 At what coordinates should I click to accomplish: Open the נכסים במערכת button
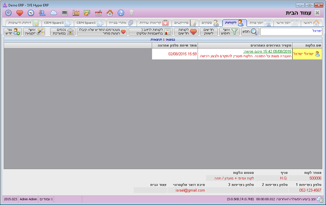[63, 32]
